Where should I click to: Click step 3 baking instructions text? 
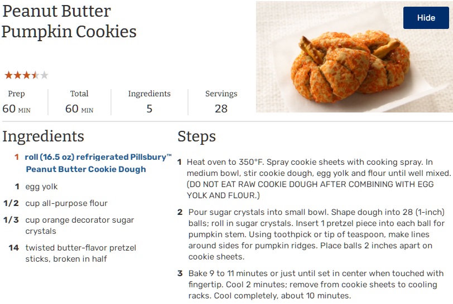click(316, 285)
